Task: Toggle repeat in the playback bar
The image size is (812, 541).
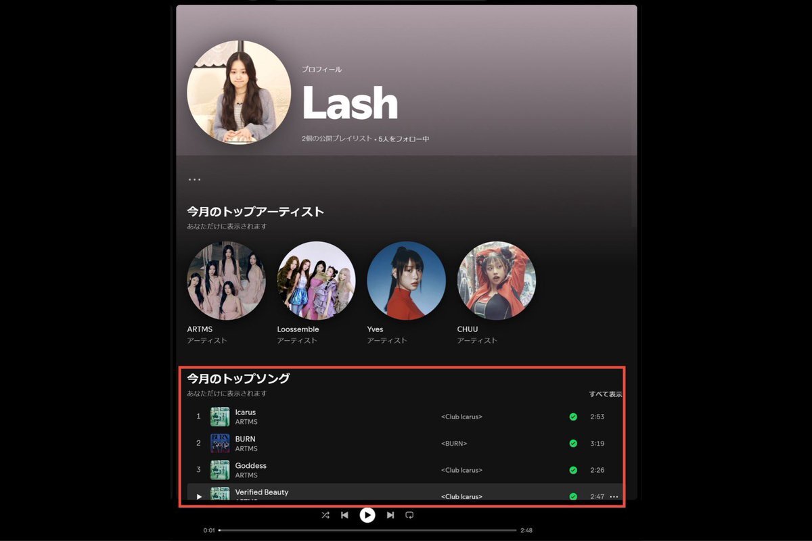Action: [x=409, y=515]
